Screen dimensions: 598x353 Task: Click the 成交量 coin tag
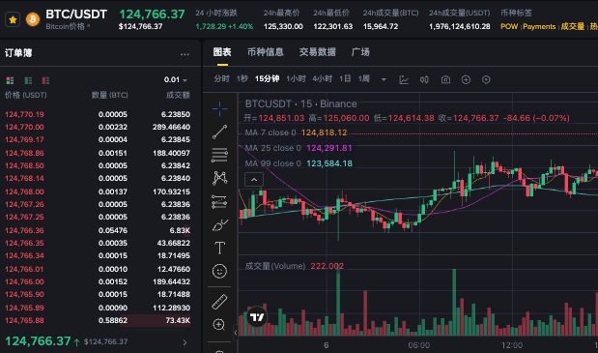coord(573,26)
